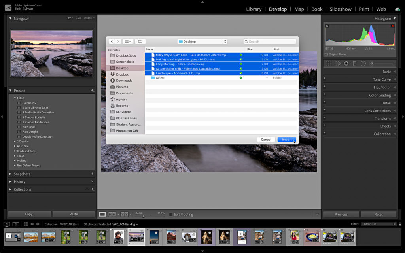Click the New Folder icon in the dialog

[x=140, y=41]
